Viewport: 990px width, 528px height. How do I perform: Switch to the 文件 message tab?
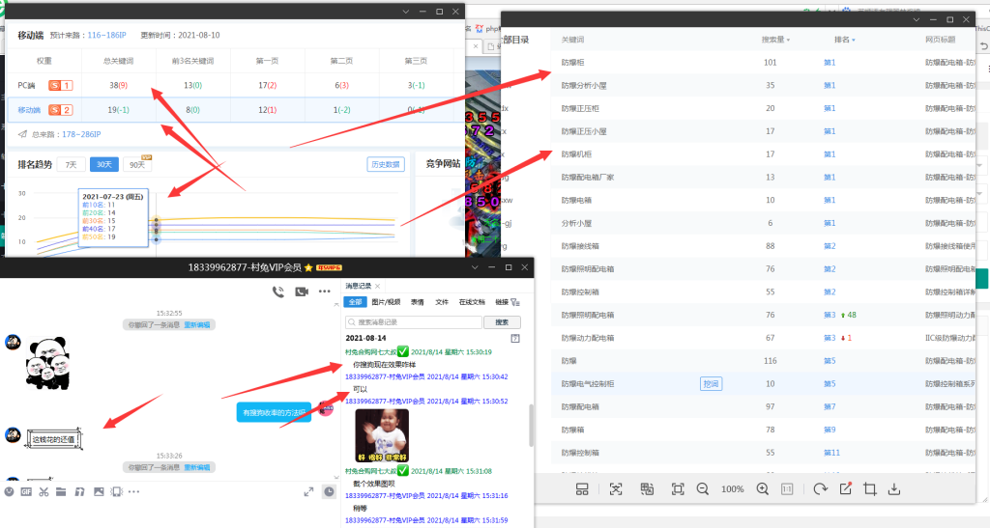click(x=442, y=302)
